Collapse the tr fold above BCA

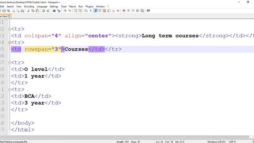(10, 89)
